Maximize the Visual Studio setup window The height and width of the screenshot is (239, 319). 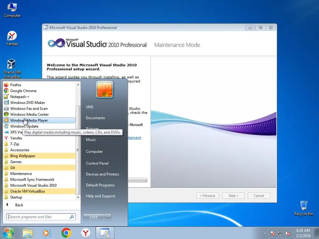tap(260, 28)
